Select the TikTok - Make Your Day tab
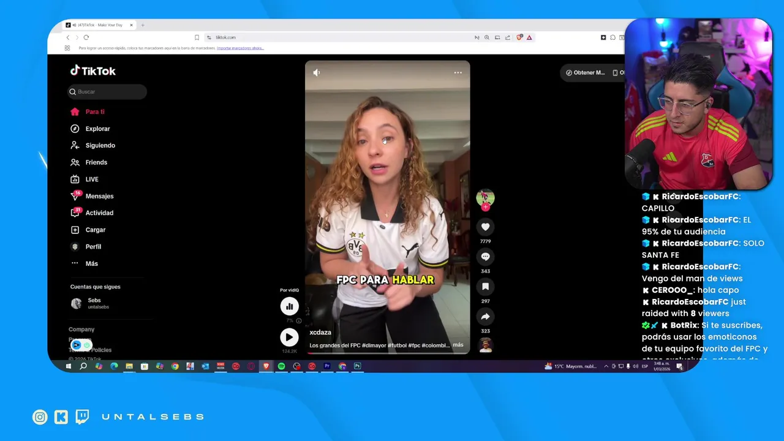The height and width of the screenshot is (441, 784). (100, 25)
